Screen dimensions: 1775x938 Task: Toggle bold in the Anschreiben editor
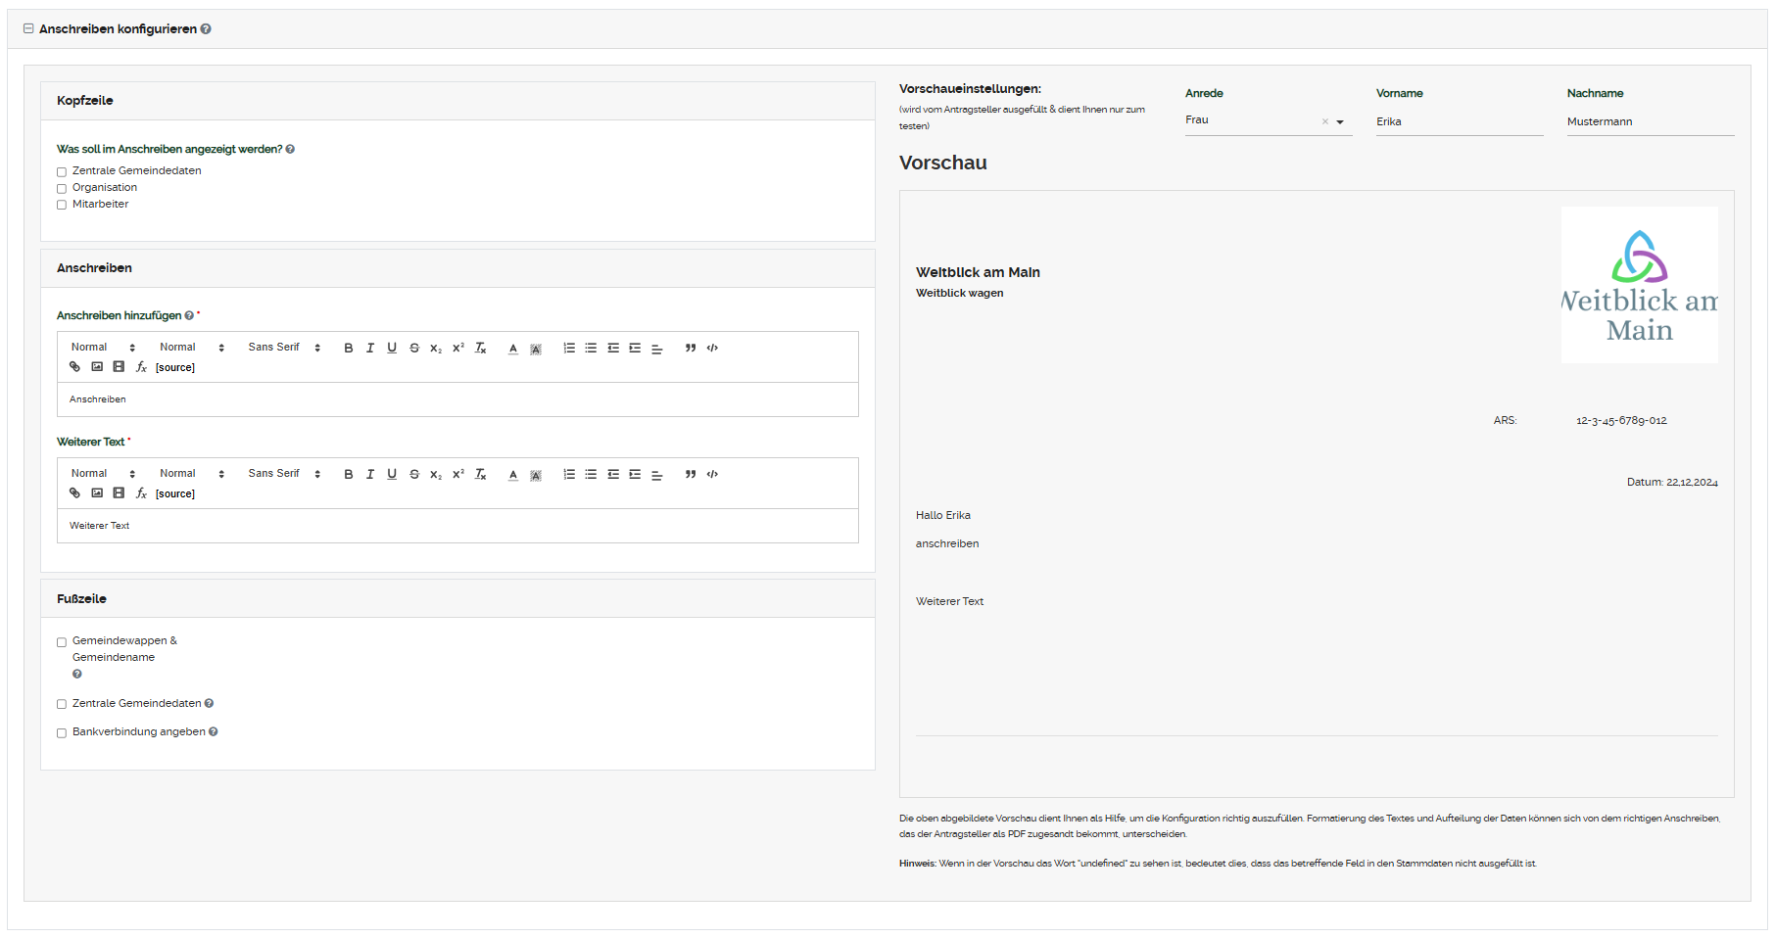click(348, 348)
